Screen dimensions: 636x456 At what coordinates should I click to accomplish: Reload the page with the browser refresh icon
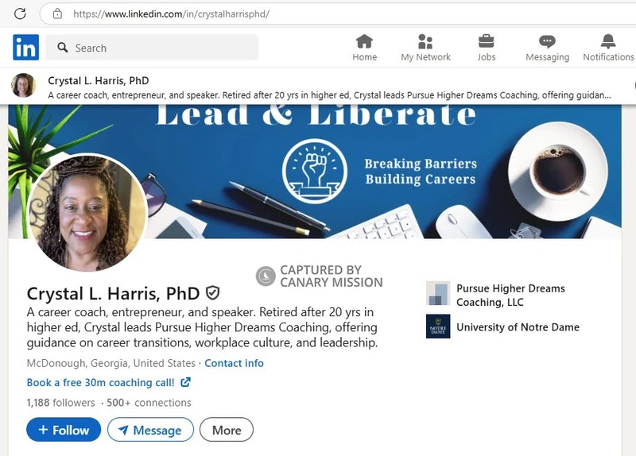[x=20, y=14]
